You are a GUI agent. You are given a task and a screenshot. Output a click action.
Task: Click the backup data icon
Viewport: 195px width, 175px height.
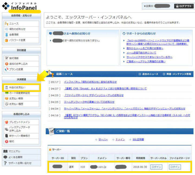(x=6, y=129)
